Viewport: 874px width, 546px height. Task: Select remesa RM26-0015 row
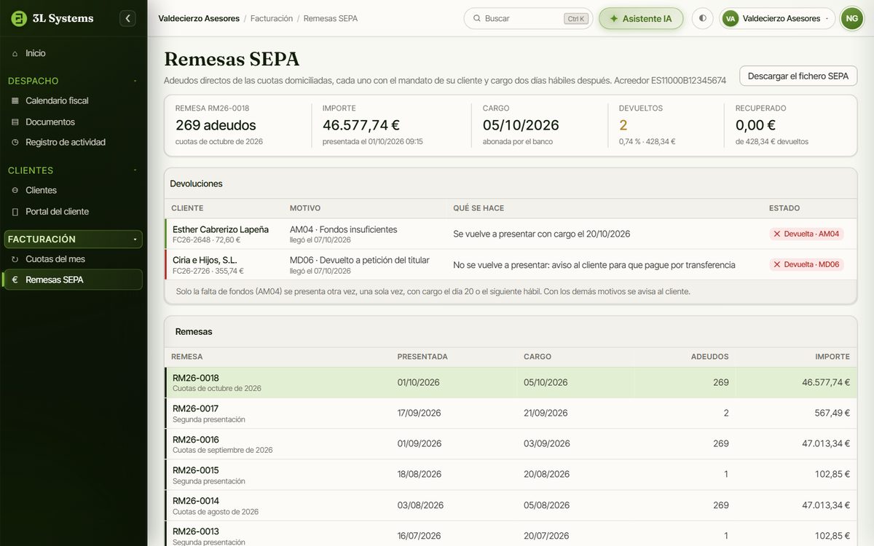coord(511,474)
